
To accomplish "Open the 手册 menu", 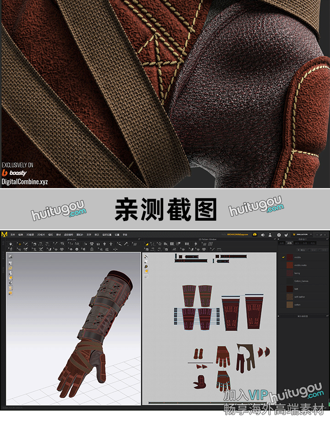I will click(125, 235).
